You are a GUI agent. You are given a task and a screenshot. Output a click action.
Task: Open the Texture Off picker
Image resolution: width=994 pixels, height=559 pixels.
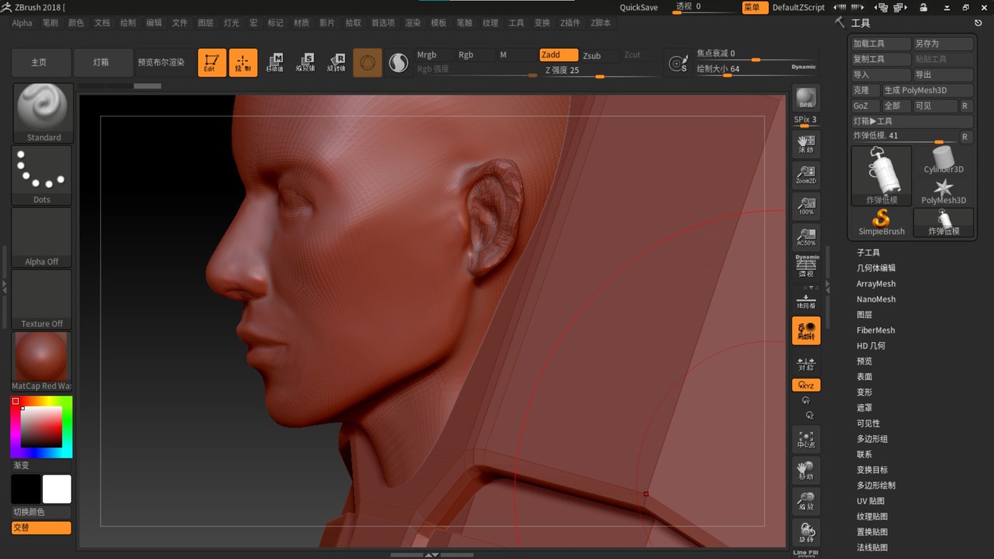[x=41, y=299]
